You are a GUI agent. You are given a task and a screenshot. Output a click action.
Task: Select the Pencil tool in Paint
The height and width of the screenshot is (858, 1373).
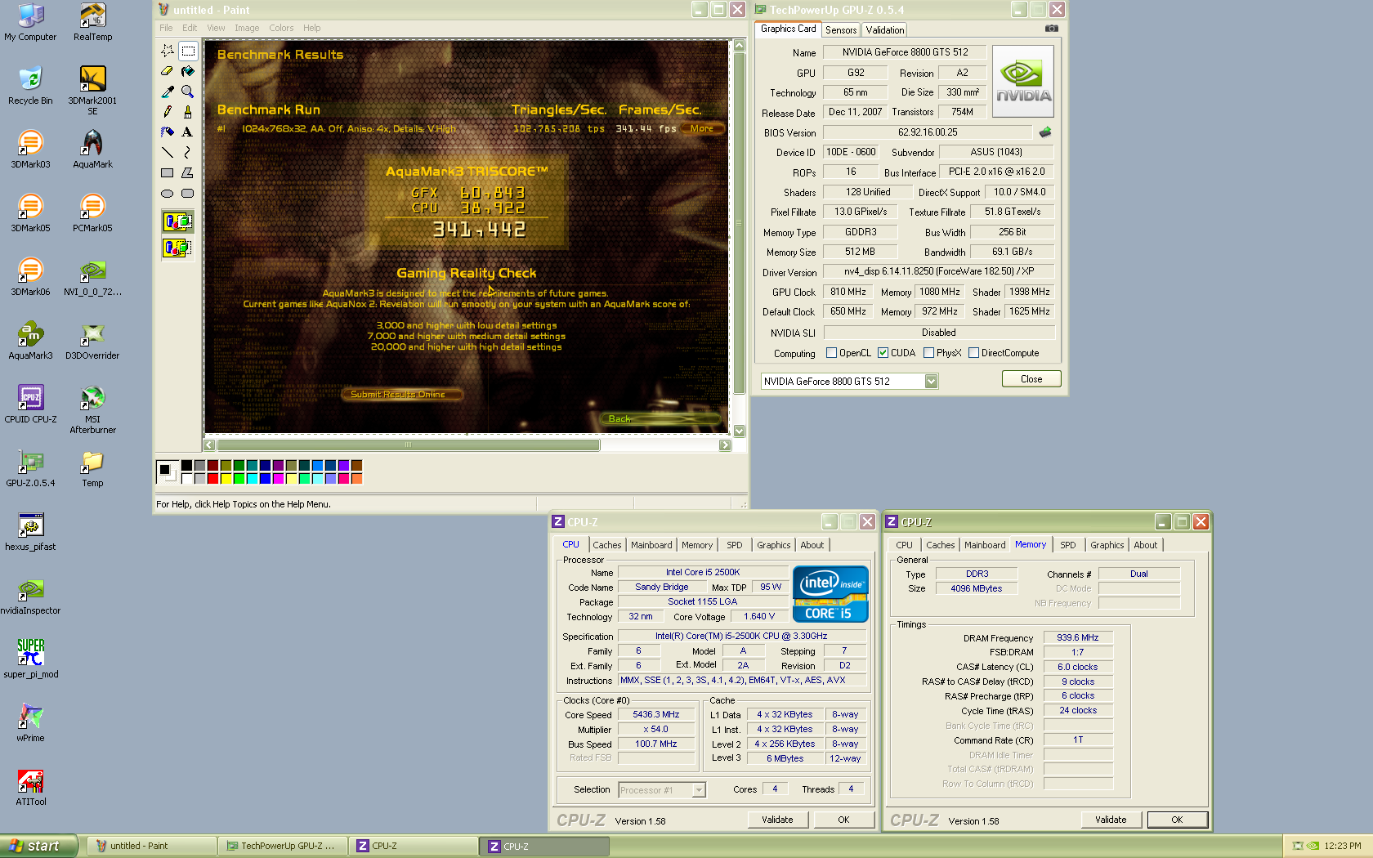(x=168, y=111)
